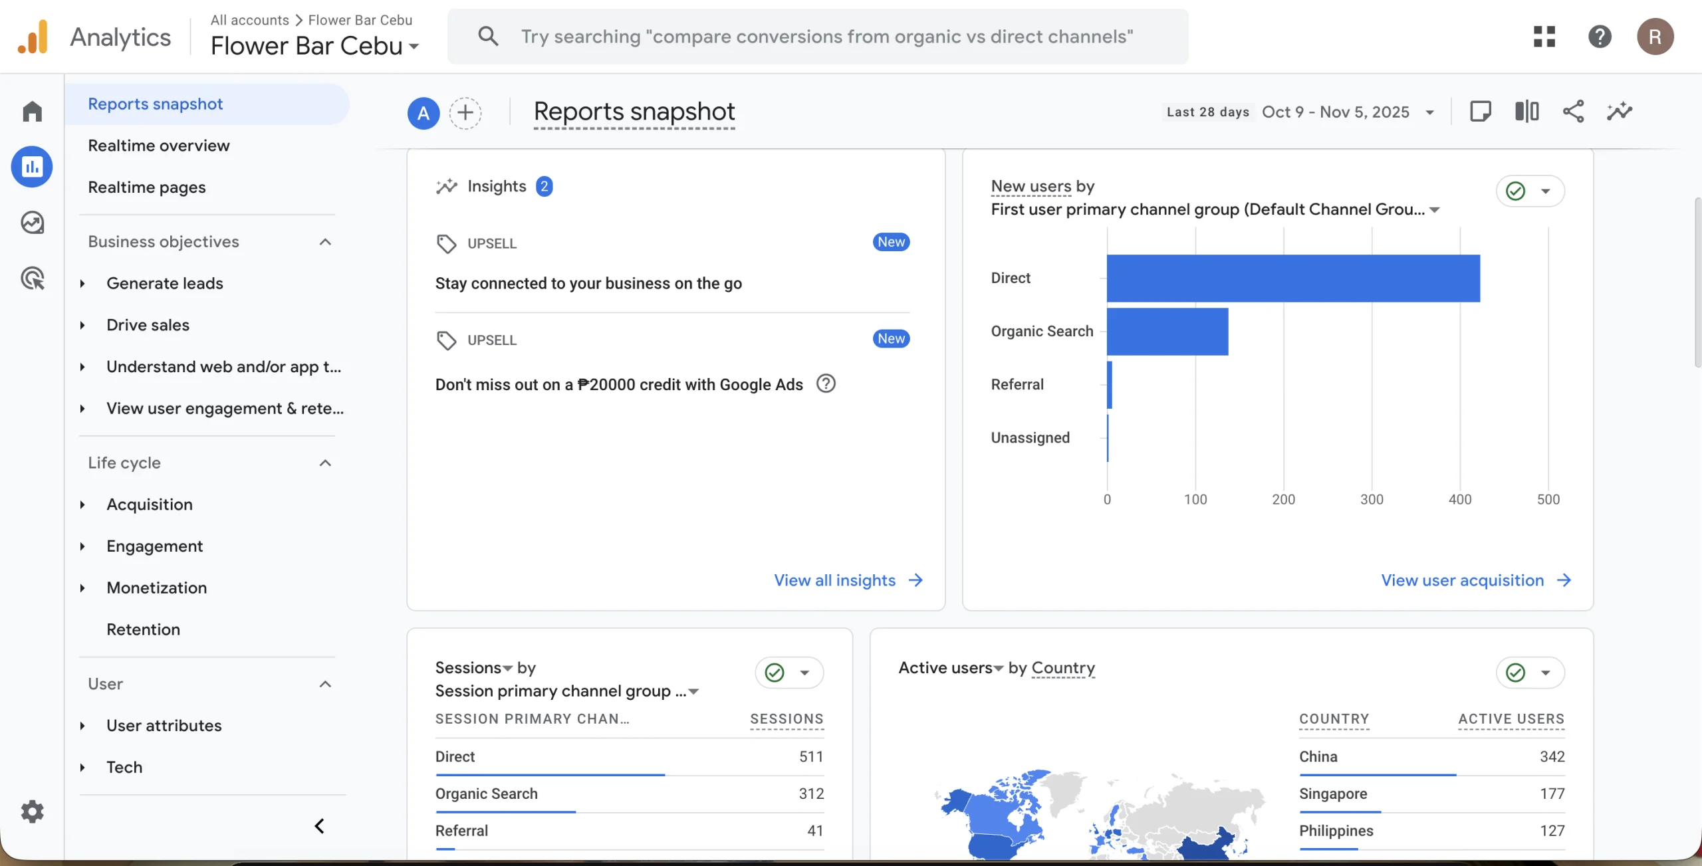Click the search input field

[x=826, y=37]
